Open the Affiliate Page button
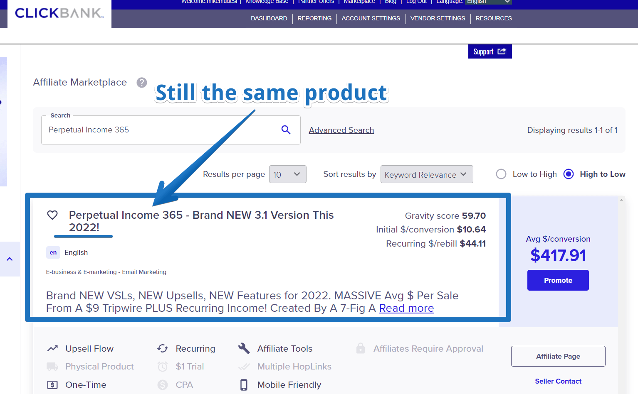The height and width of the screenshot is (394, 638). [x=558, y=356]
